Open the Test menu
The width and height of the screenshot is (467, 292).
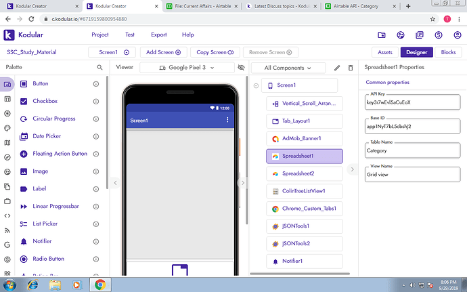click(x=130, y=35)
